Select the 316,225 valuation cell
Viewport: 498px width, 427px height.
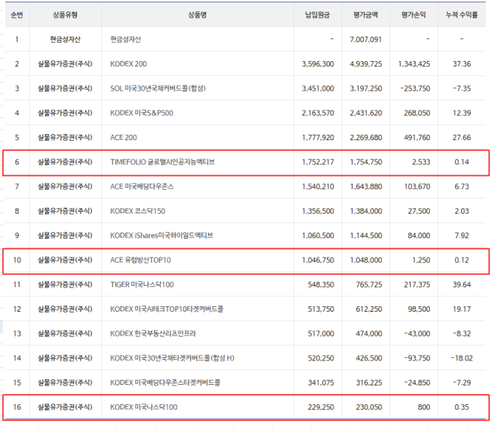(369, 383)
